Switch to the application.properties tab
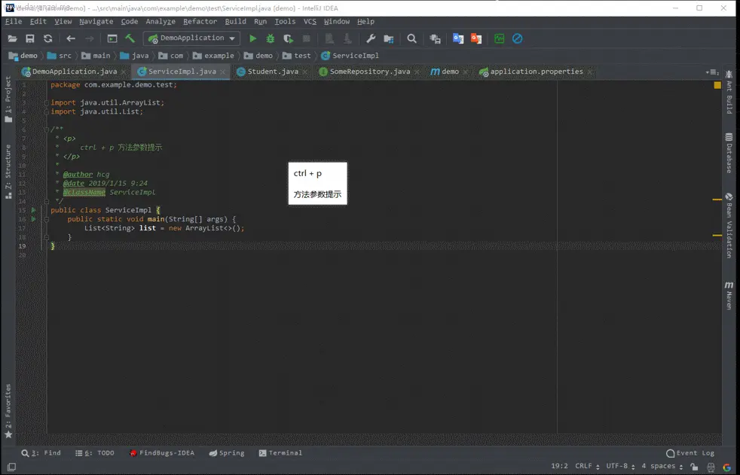 click(537, 72)
